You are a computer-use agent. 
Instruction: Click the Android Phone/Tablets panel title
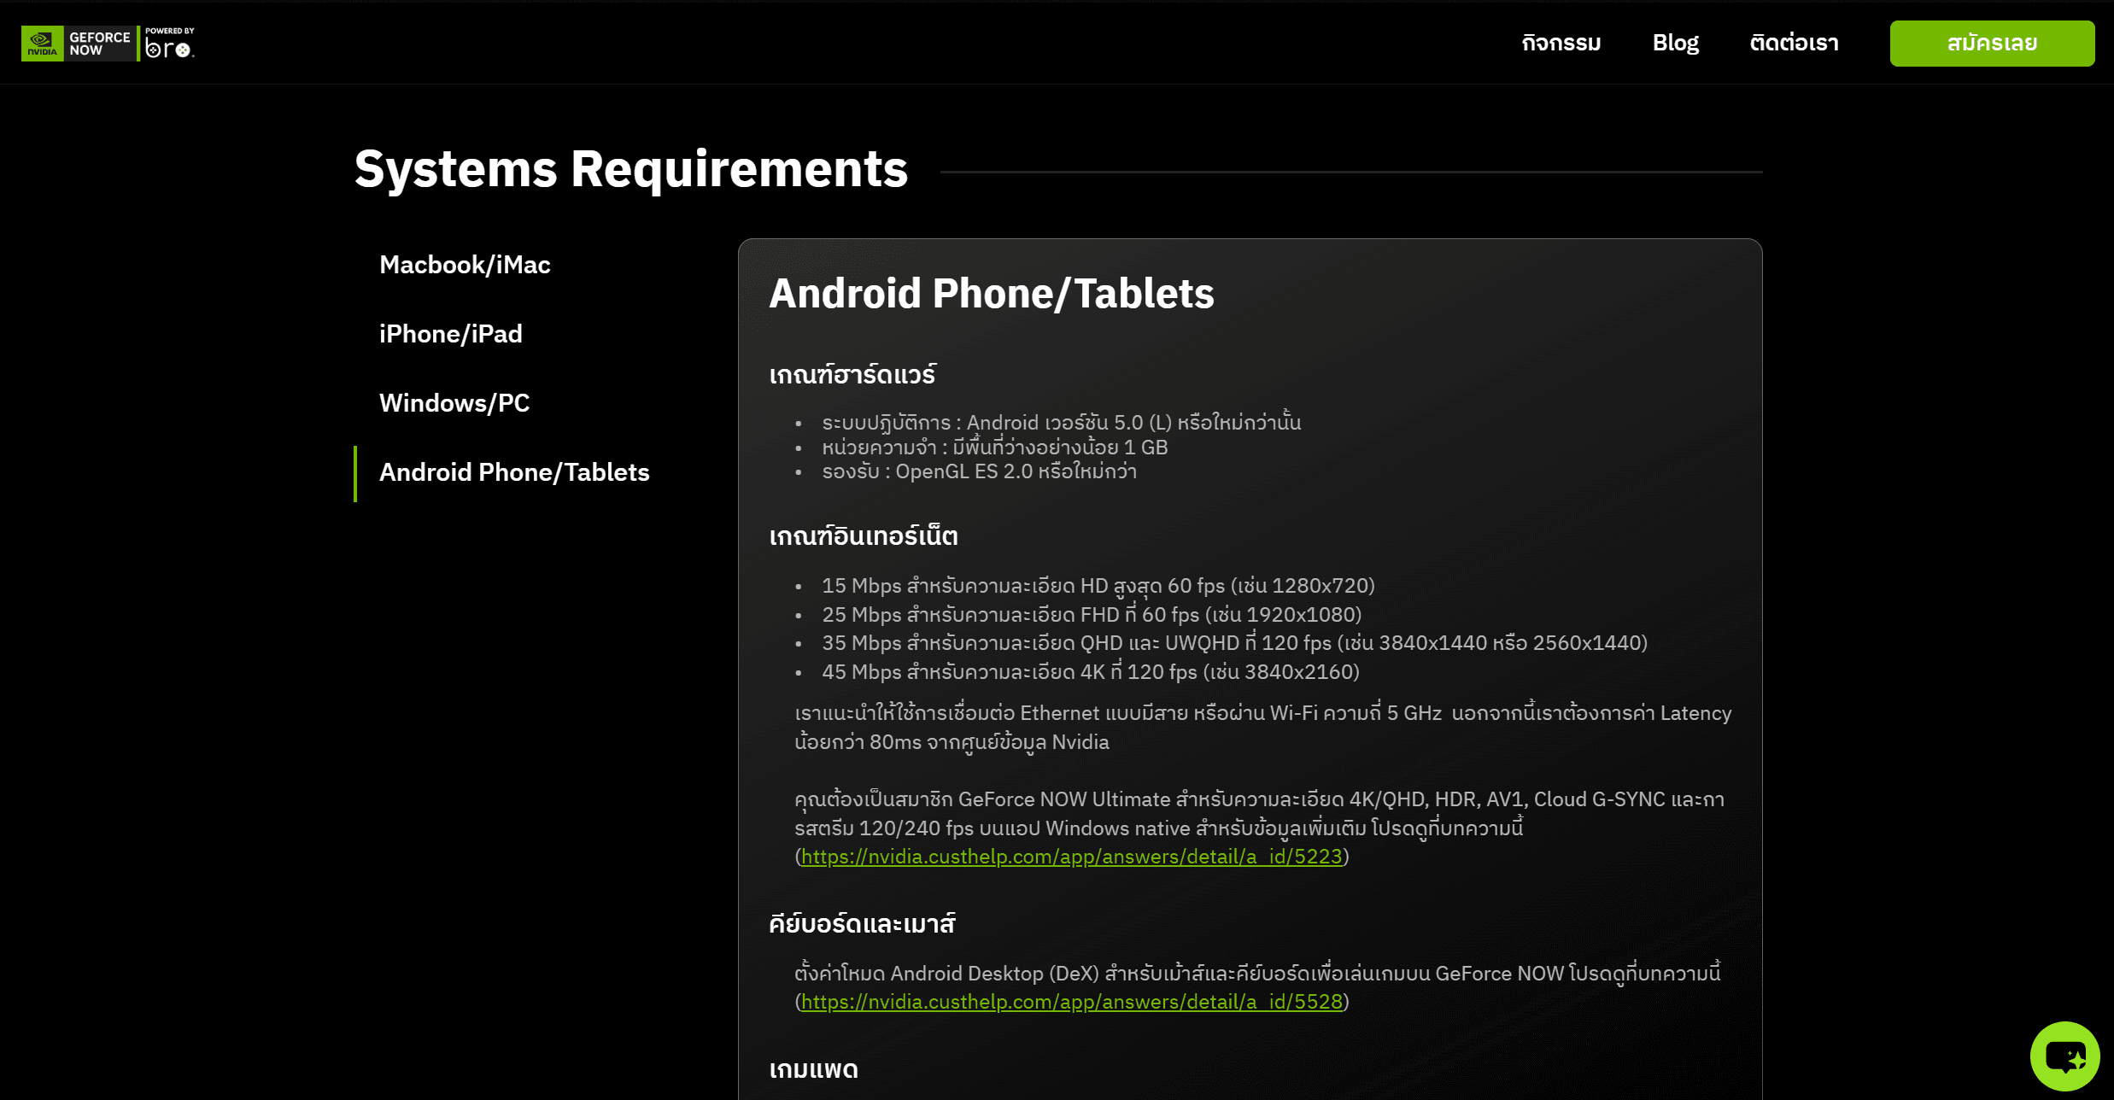tap(991, 294)
